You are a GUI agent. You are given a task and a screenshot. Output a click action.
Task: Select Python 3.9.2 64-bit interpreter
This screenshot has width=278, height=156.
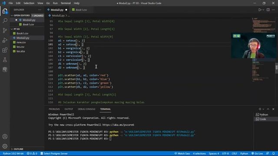[13, 153]
